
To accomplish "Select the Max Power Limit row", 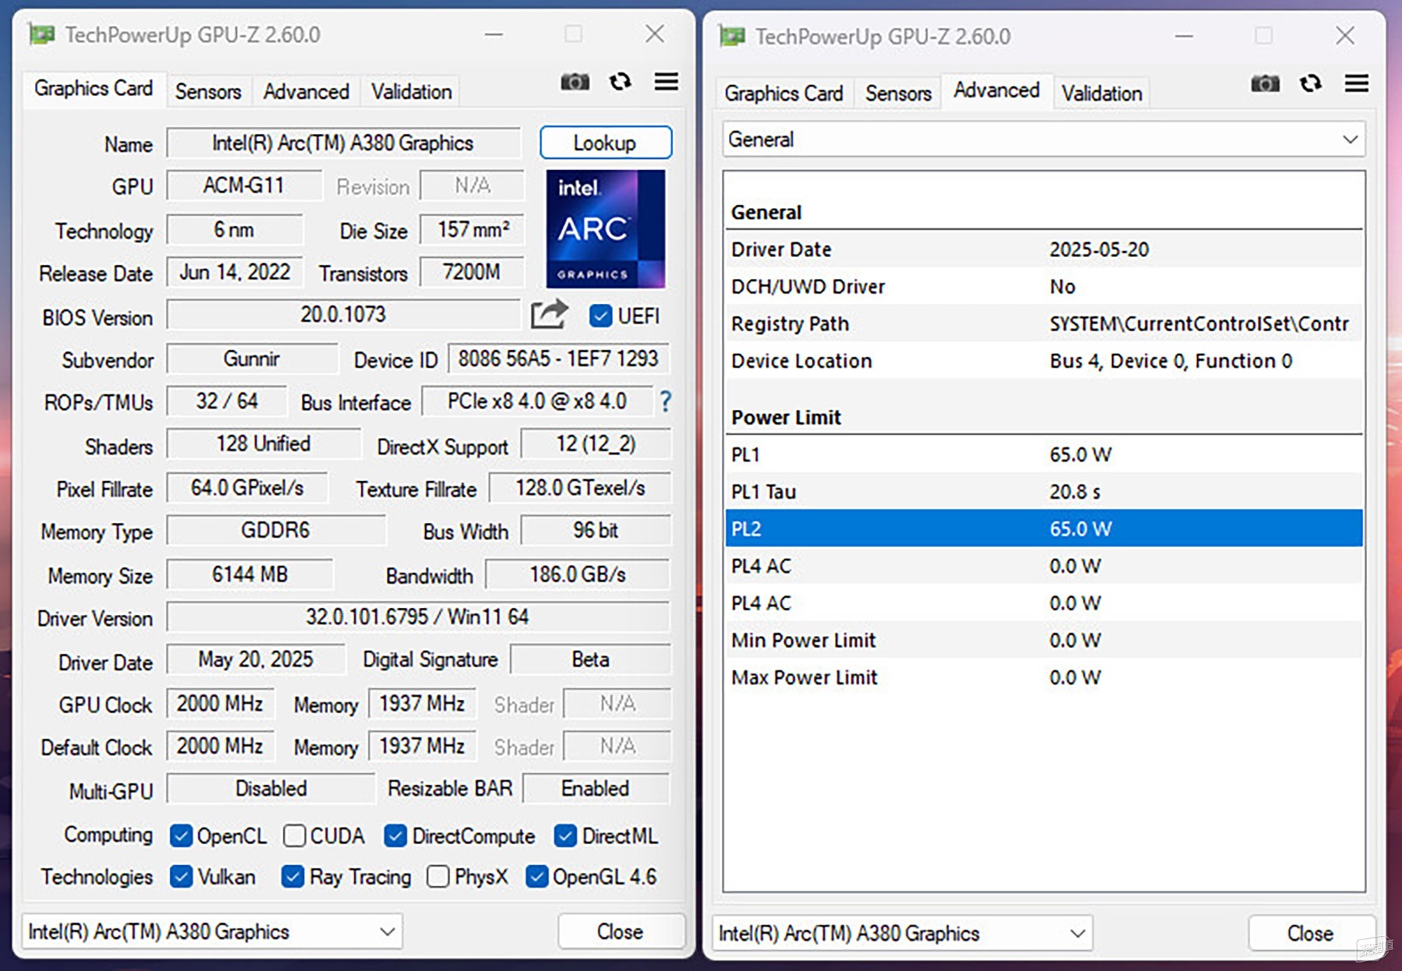I will pos(1044,677).
